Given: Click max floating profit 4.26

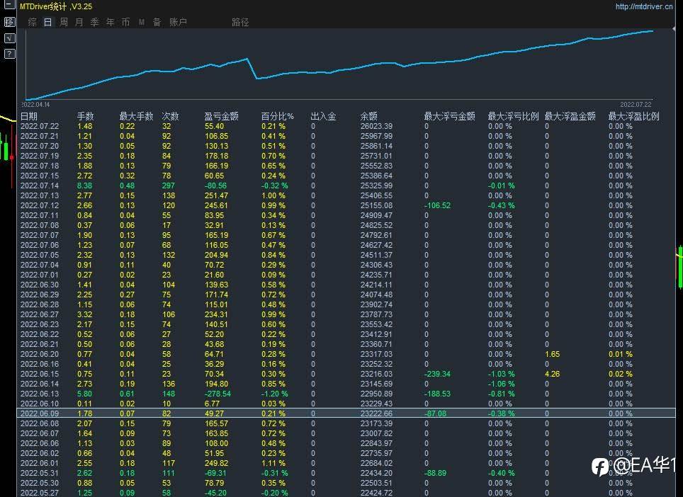Looking at the screenshot, I should 553,374.
